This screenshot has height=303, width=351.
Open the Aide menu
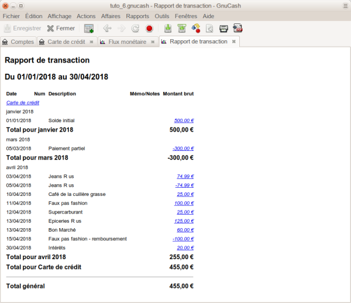[208, 16]
